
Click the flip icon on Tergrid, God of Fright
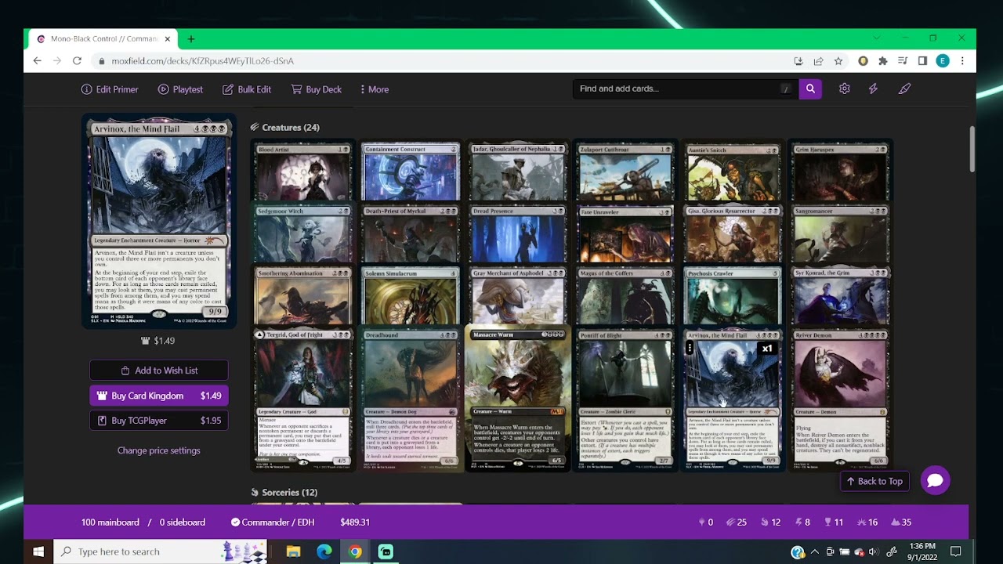pos(259,335)
